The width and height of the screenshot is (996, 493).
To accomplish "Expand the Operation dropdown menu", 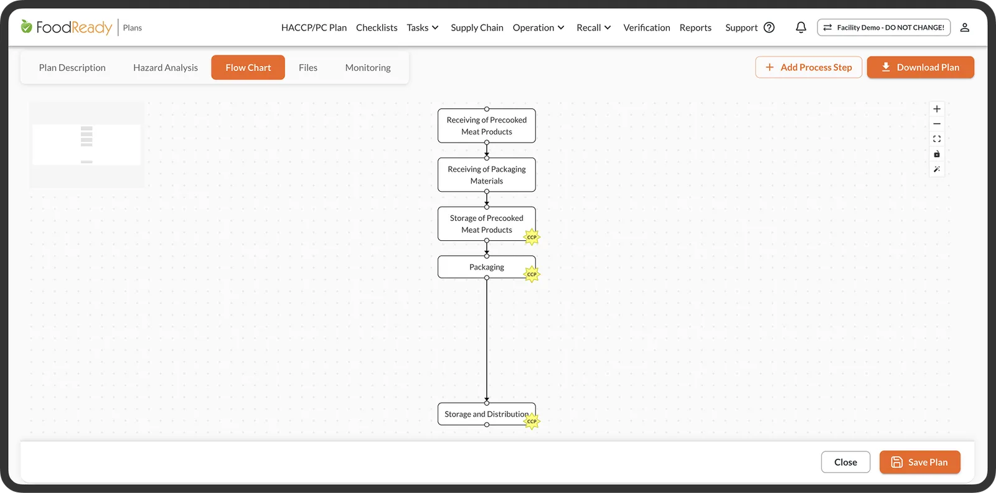I will tap(538, 27).
